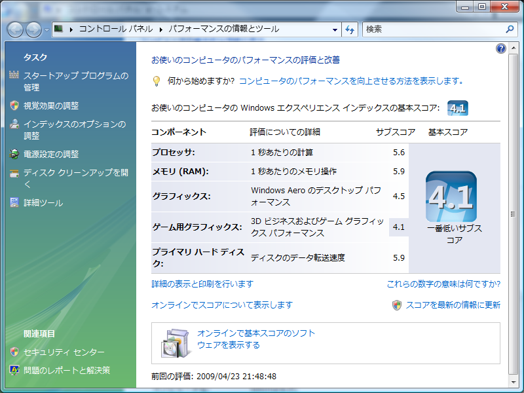Image resolution: width=524 pixels, height=393 pixels.
Task: Click the vertical scrollbar thumb
Action: 513,214
